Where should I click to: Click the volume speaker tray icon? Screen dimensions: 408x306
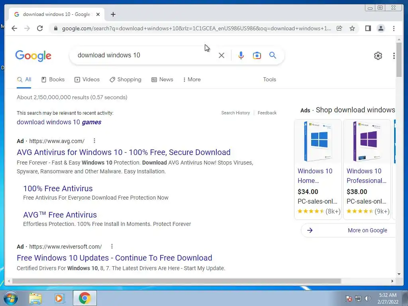(x=368, y=298)
